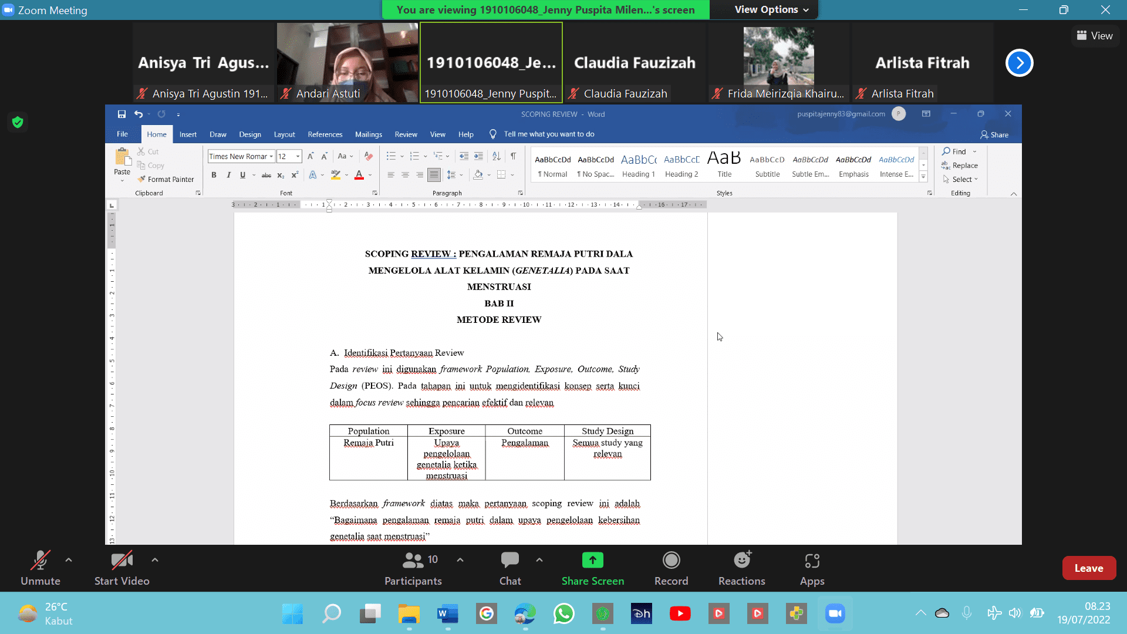Open the References ribbon tab
This screenshot has width=1127, height=634.
[x=325, y=134]
